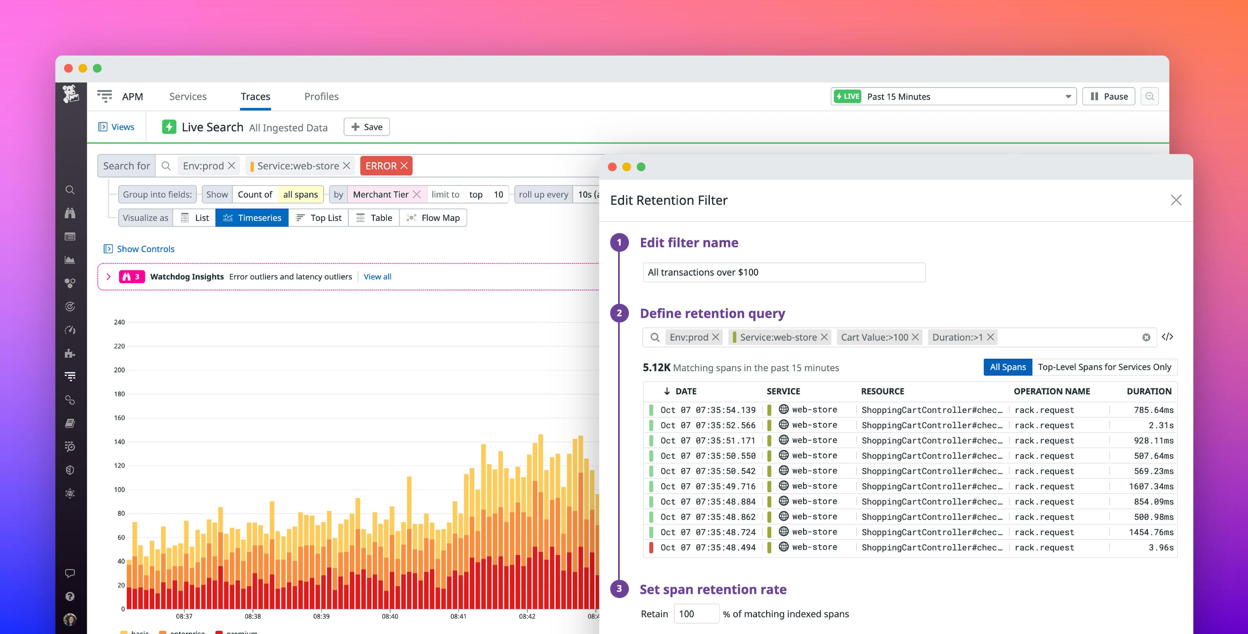Screen dimensions: 1248x634
Task: Select the Security shield icon in sidebar
Action: click(70, 470)
